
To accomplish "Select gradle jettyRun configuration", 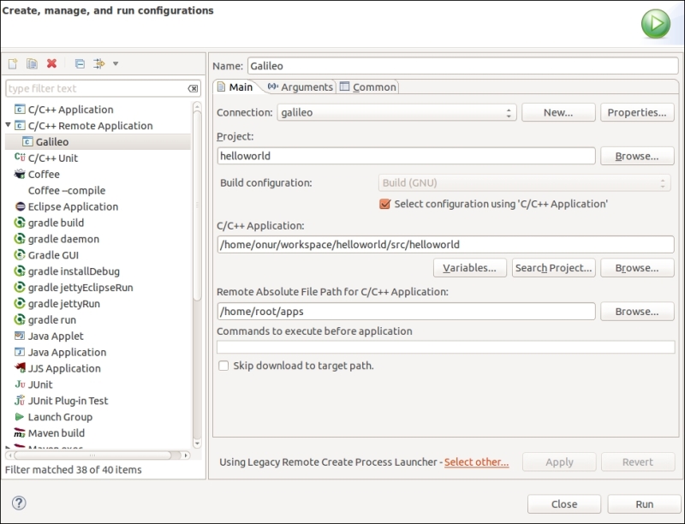I will pyautogui.click(x=63, y=303).
